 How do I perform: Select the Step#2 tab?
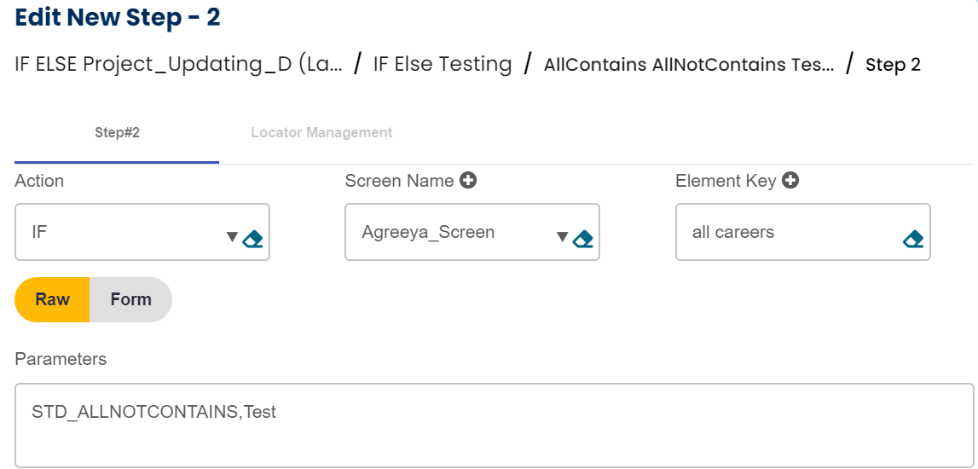pyautogui.click(x=117, y=133)
